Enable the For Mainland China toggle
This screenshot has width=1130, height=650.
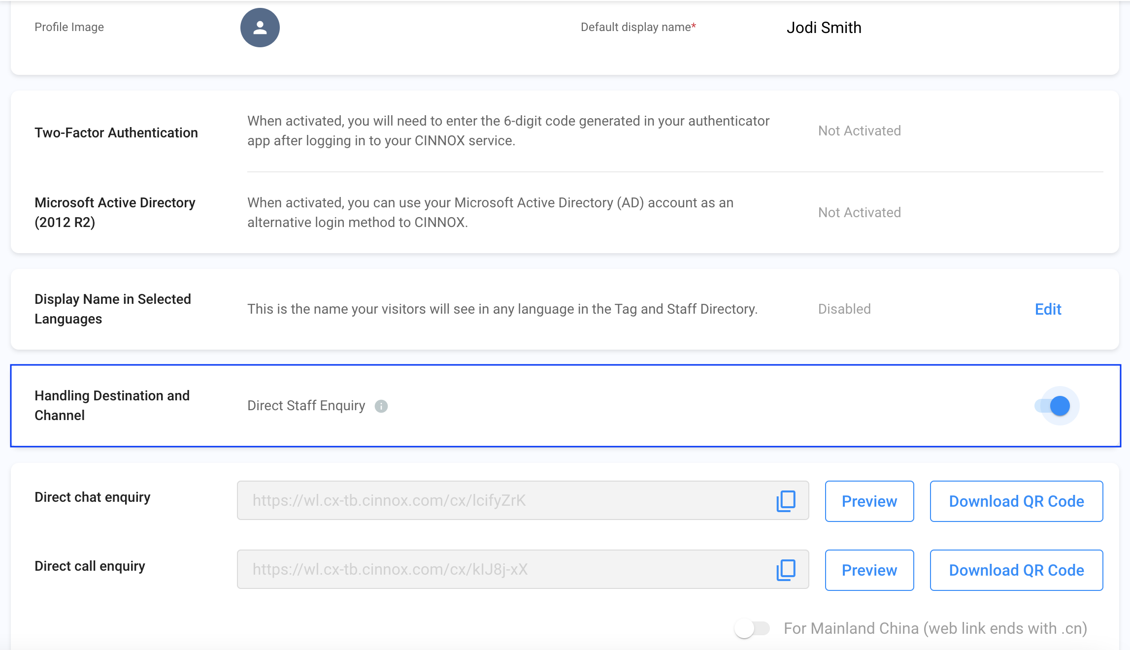(752, 628)
